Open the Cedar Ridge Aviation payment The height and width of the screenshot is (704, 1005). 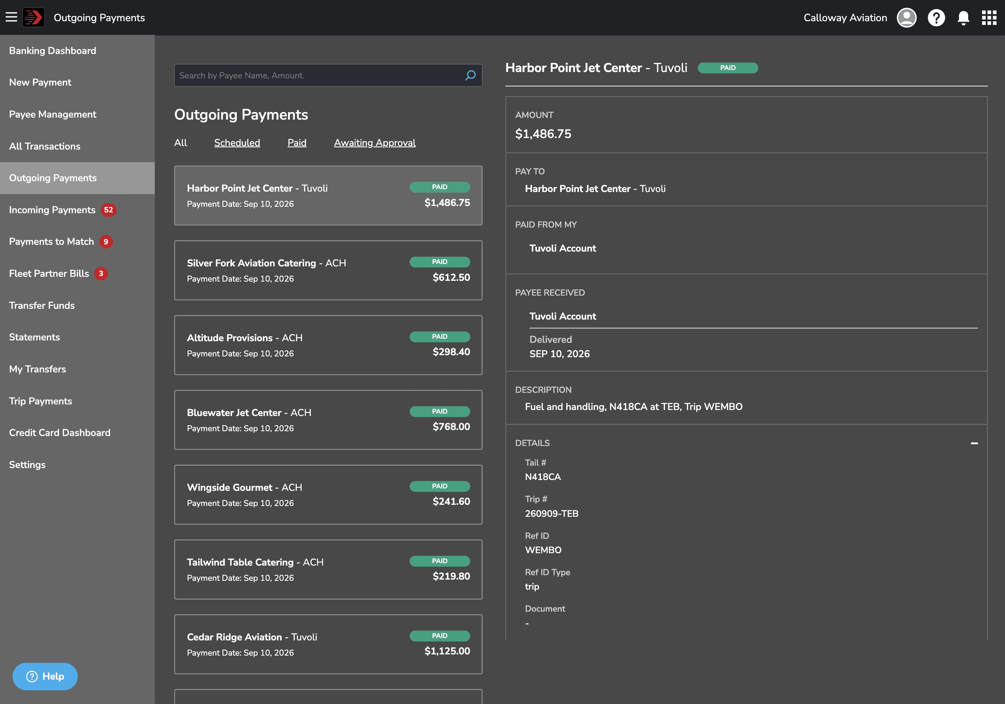(328, 644)
